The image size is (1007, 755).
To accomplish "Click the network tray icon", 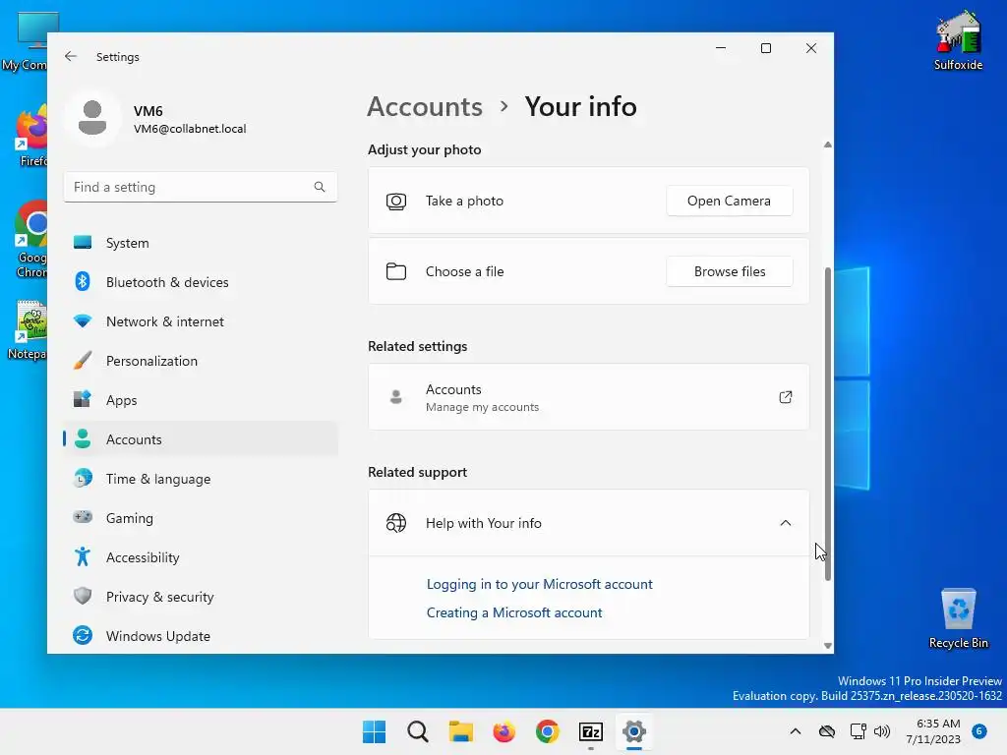I will click(858, 731).
